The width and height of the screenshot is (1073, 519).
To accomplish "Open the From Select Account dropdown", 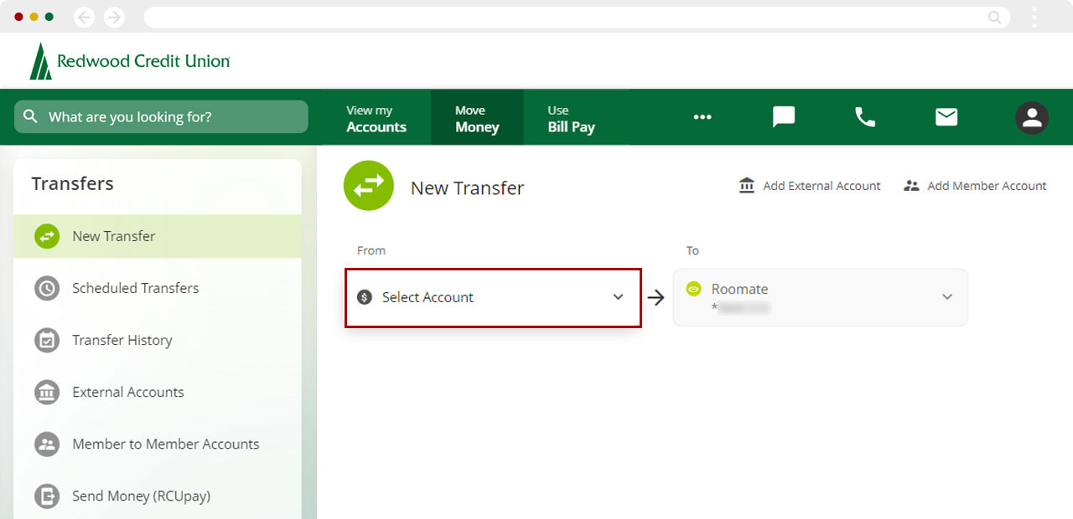I will 493,297.
